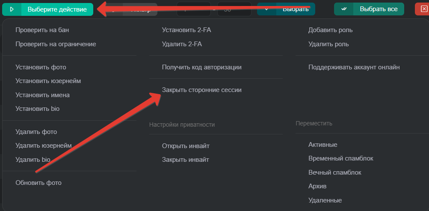Click the double-checkmark icon beside Выбрать все
429x211 pixels.
pos(343,9)
